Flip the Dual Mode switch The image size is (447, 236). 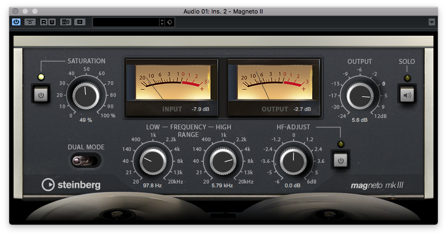(86, 161)
